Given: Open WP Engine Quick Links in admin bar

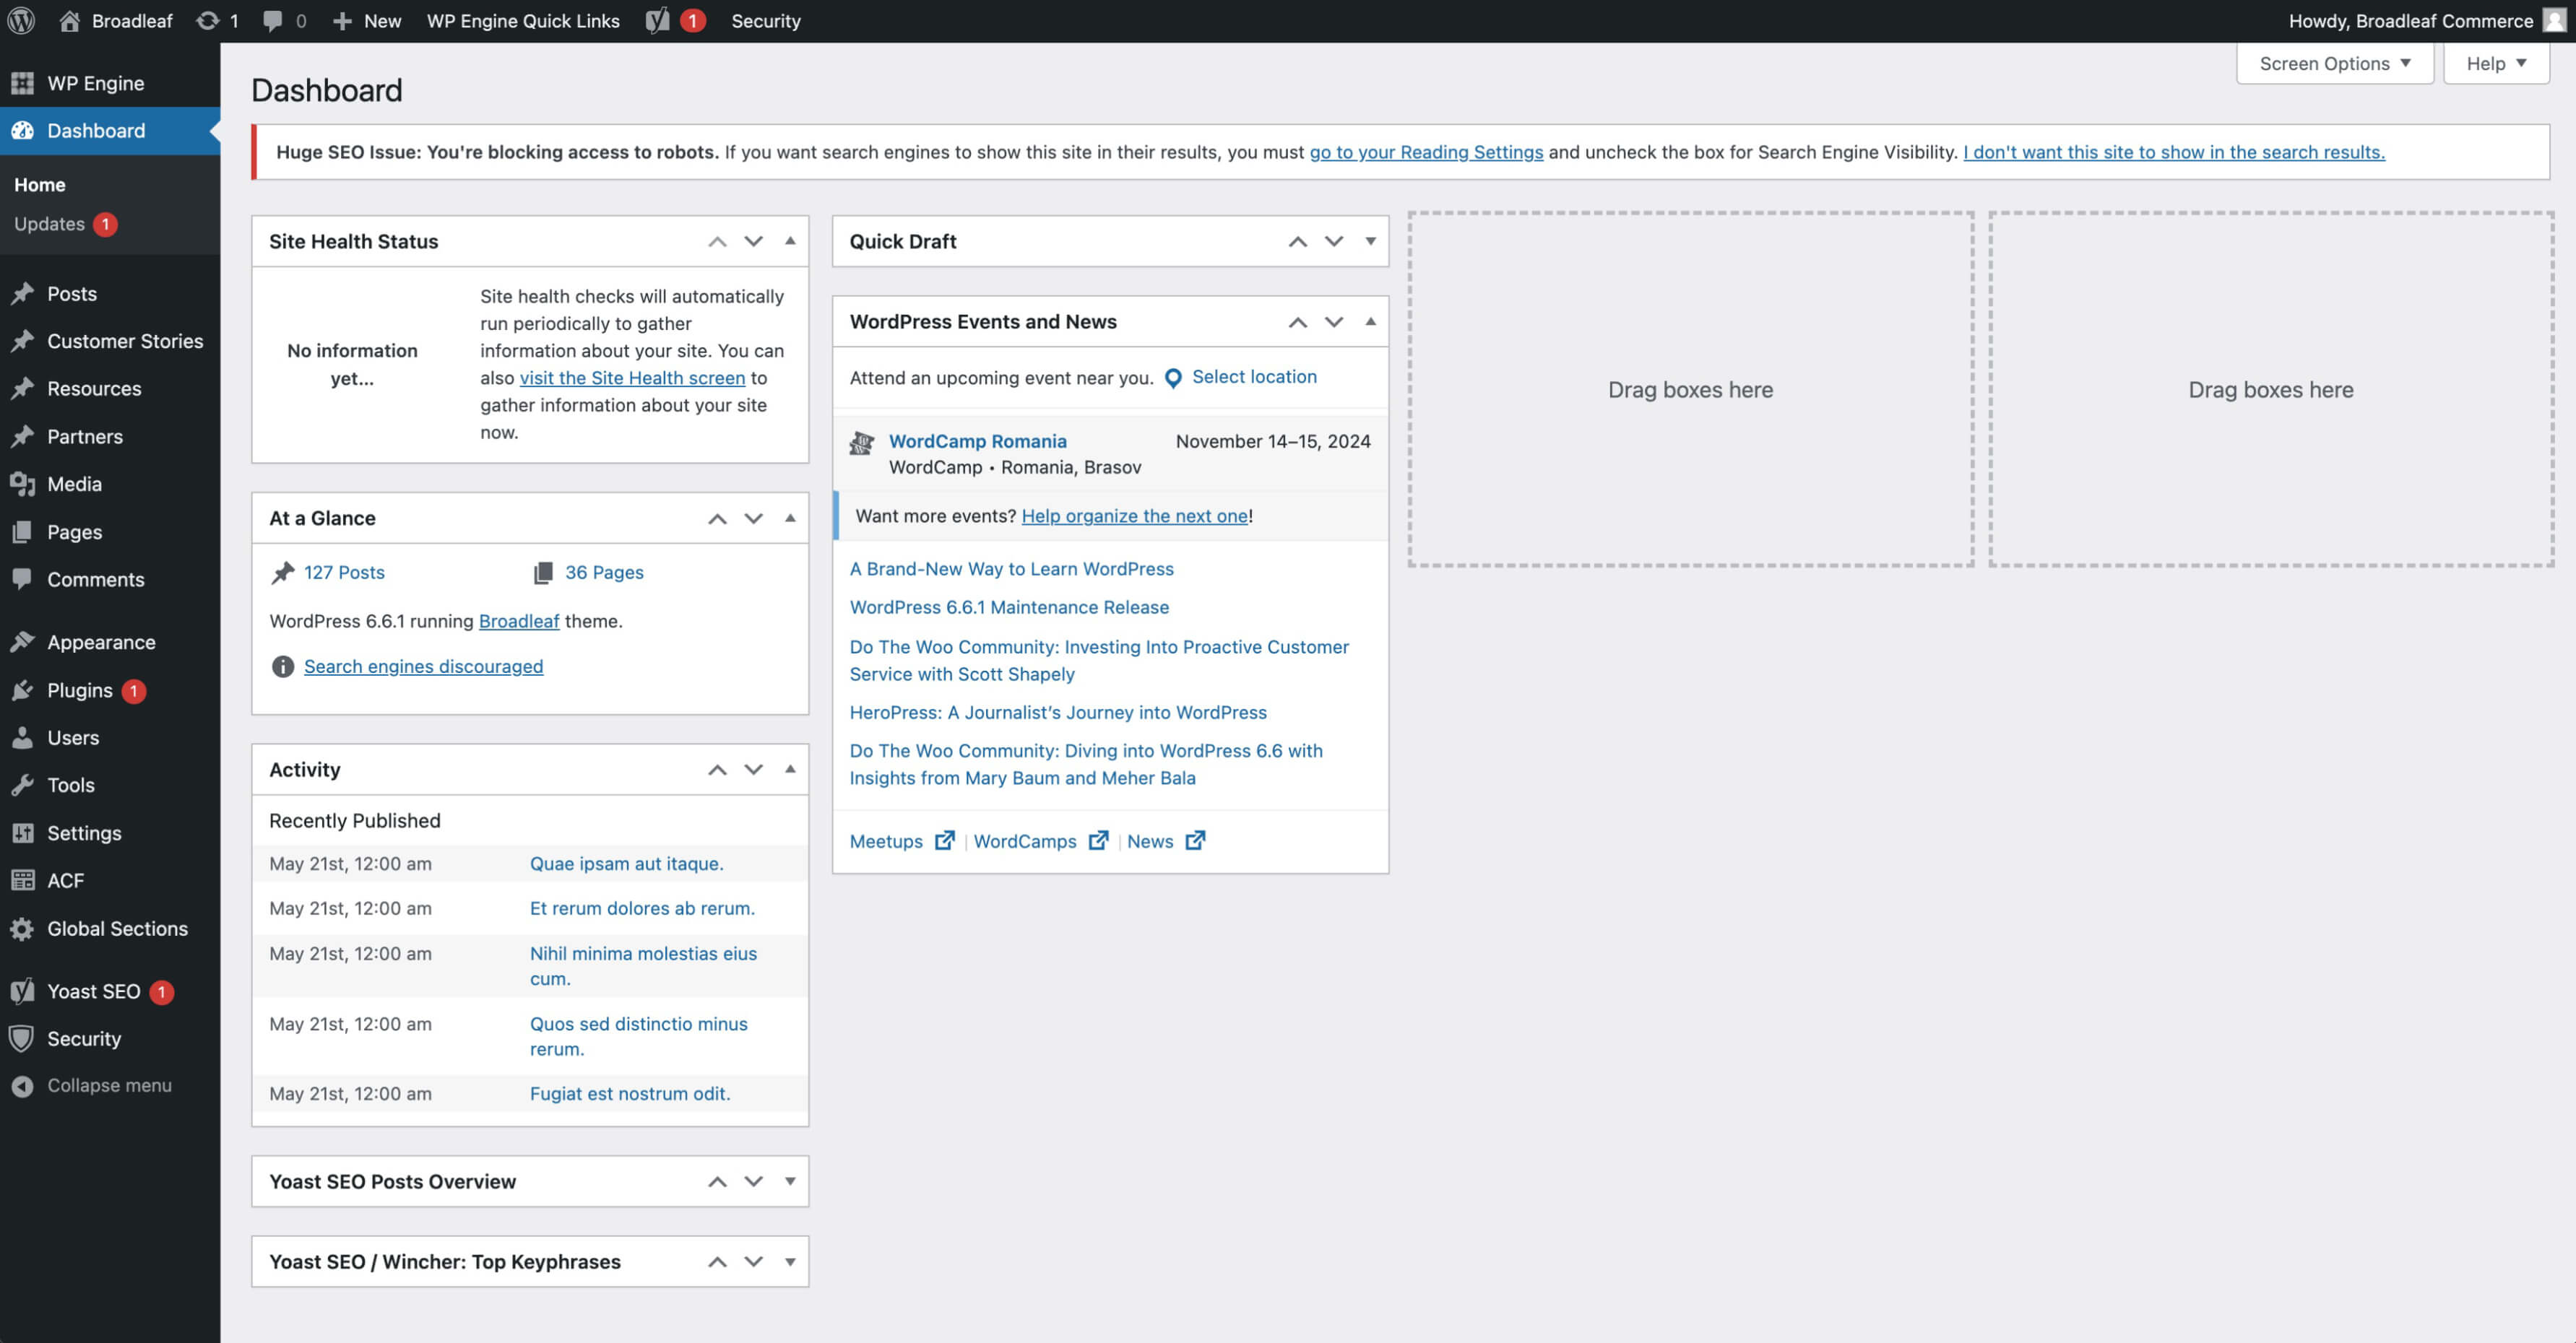Looking at the screenshot, I should [x=523, y=20].
